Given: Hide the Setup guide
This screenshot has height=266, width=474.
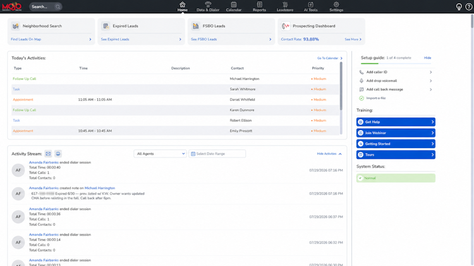Looking at the screenshot, I should click(427, 58).
